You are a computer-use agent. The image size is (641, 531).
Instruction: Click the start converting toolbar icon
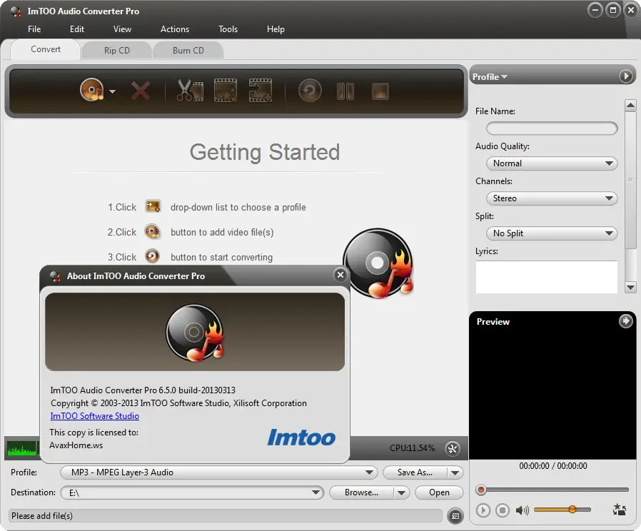[x=310, y=91]
